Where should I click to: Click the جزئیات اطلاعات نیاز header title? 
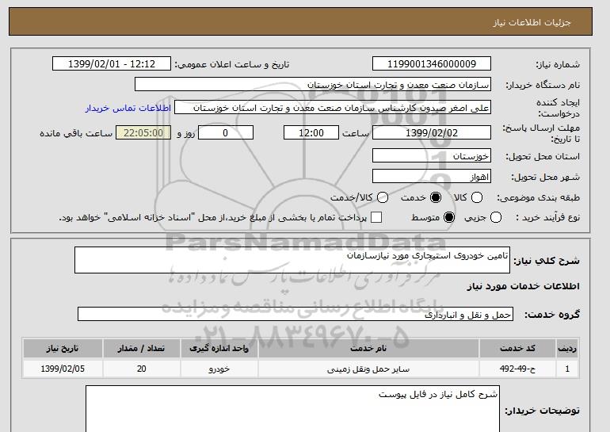click(x=532, y=22)
